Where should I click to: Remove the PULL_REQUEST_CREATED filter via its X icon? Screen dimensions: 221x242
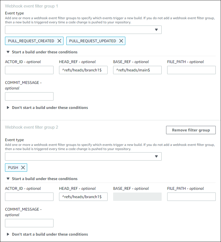coord(59,41)
